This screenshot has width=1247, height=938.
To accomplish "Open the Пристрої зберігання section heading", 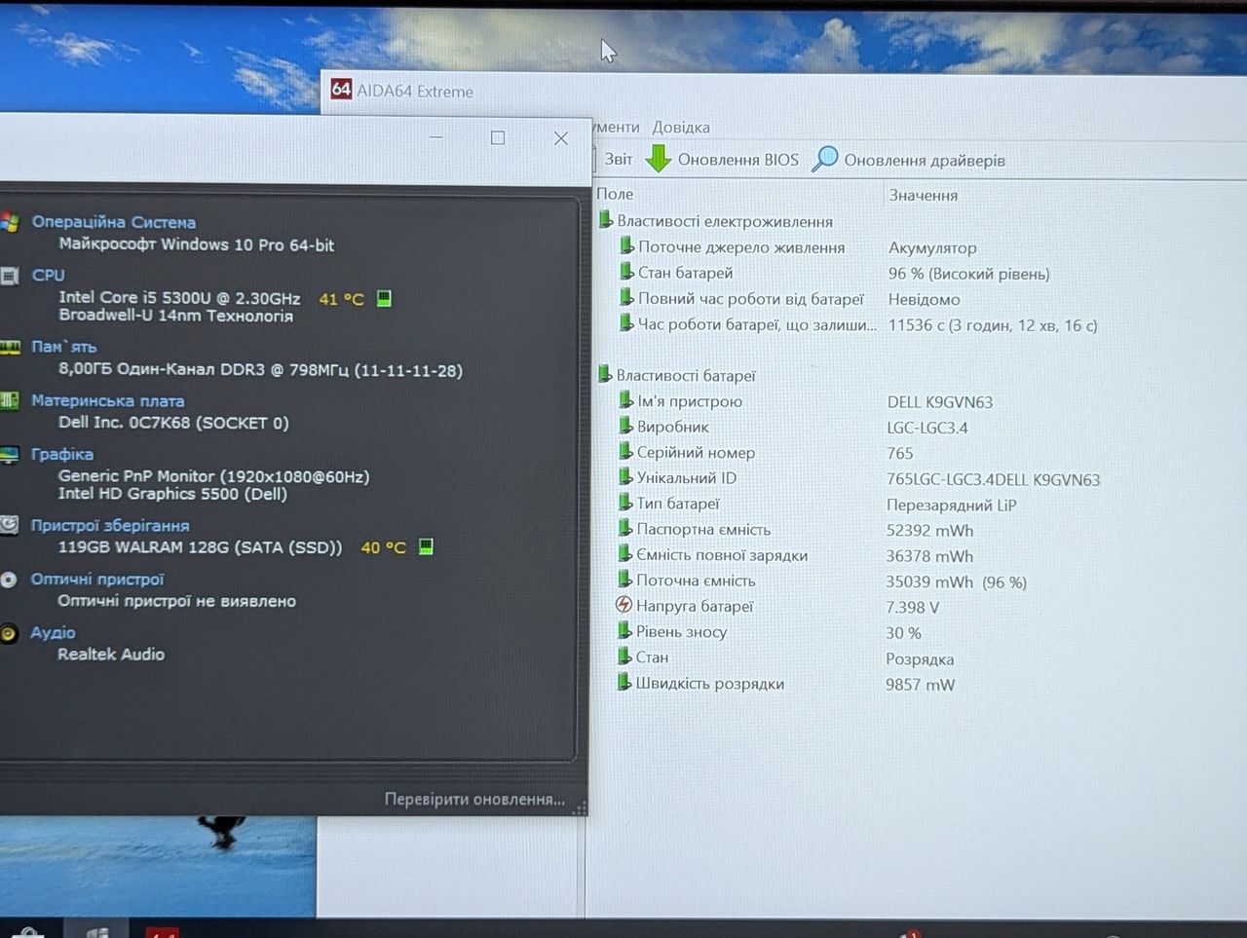I will (x=110, y=525).
